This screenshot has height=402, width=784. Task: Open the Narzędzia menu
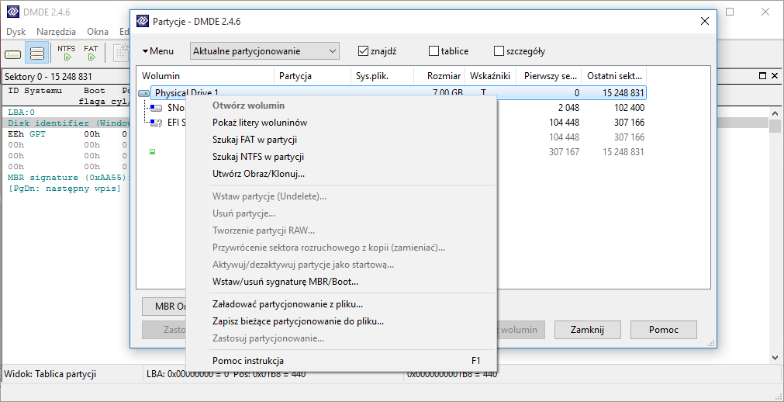point(57,32)
